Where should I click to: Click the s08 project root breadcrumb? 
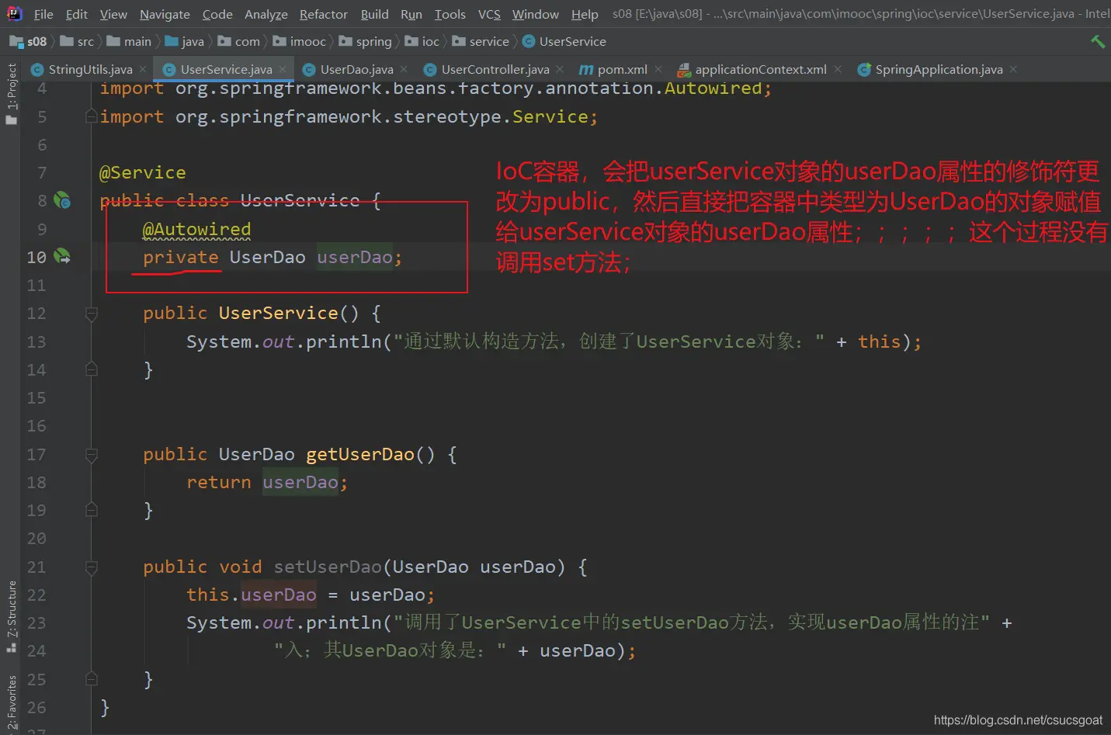click(36, 42)
